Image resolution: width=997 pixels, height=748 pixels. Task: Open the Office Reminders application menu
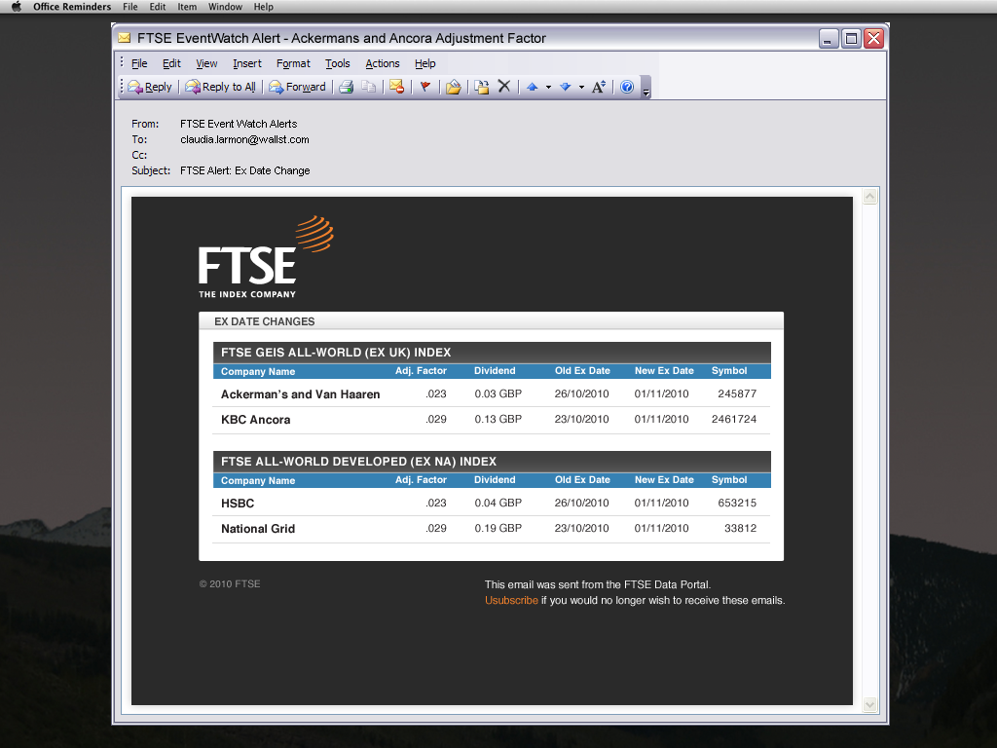72,7
